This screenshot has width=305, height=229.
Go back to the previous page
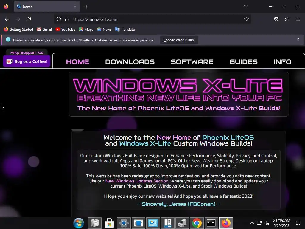(7, 19)
